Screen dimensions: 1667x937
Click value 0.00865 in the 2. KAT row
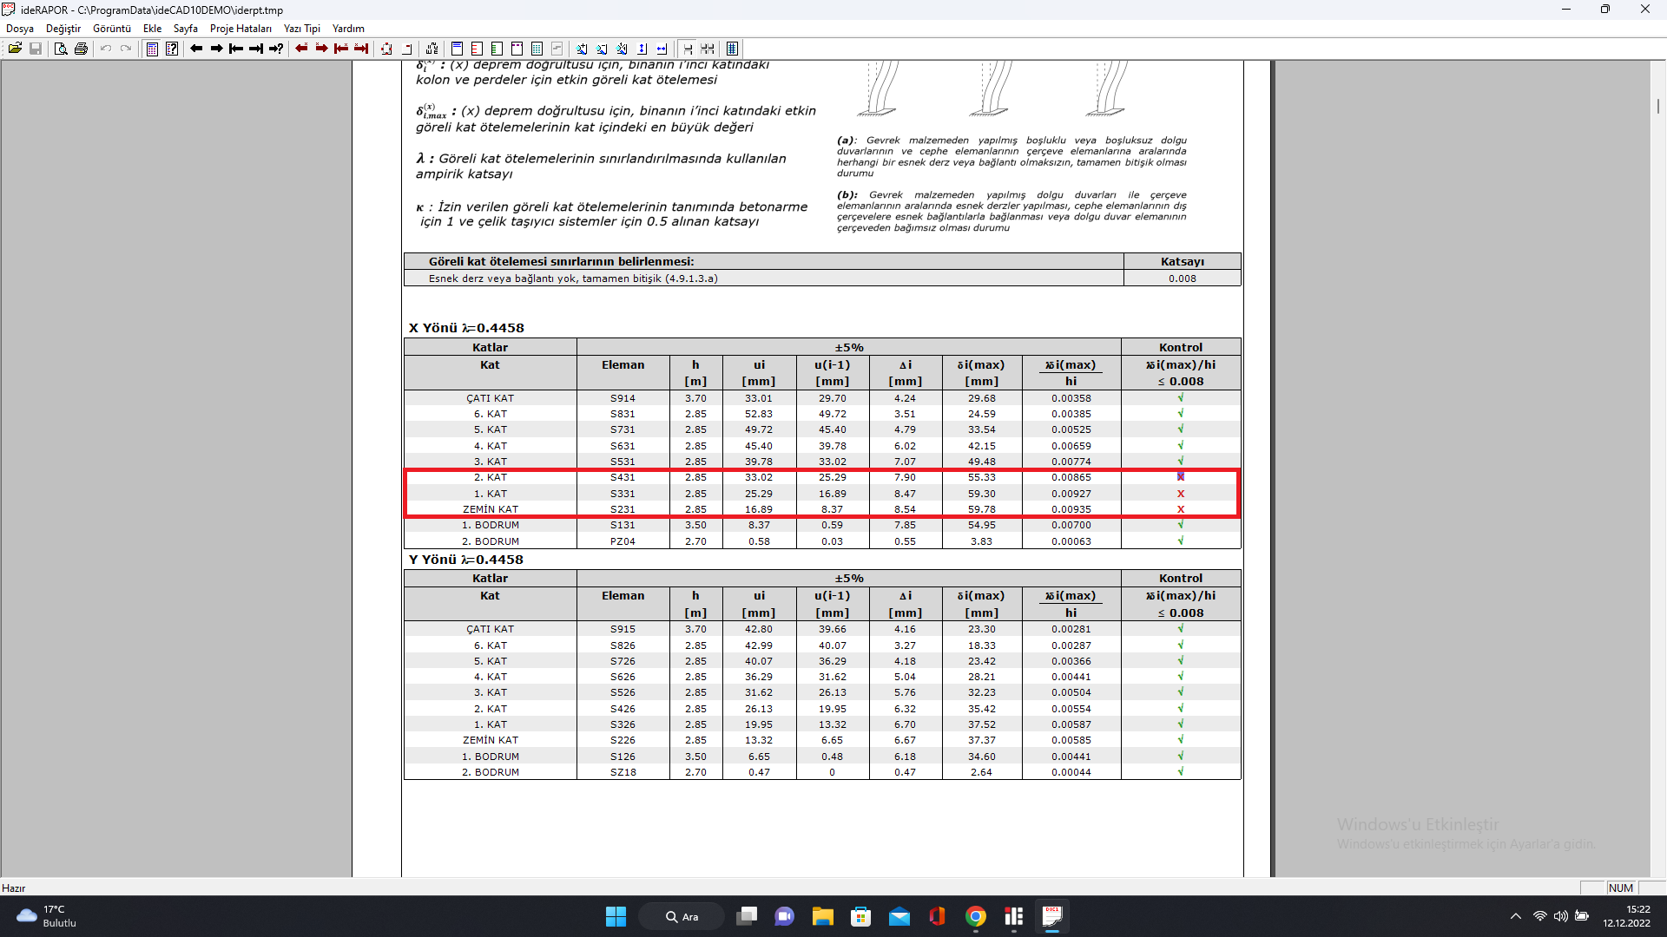tap(1071, 477)
